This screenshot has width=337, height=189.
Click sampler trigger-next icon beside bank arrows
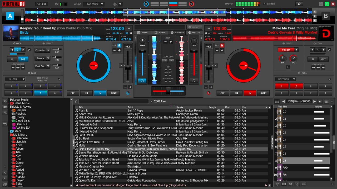coord(320,102)
